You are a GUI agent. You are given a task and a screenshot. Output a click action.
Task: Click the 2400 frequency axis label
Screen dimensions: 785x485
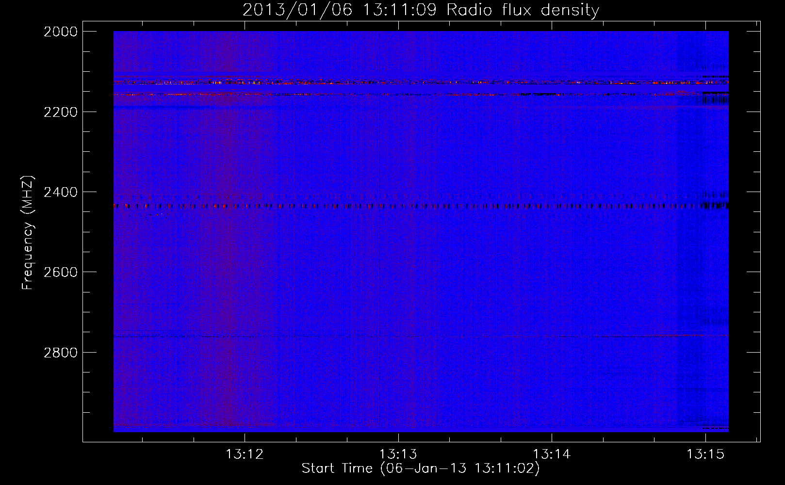point(61,192)
